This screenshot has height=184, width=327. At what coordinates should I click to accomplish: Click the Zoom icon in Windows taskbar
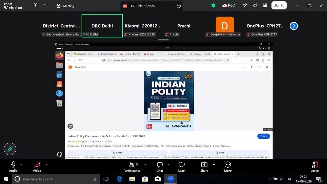click(170, 179)
